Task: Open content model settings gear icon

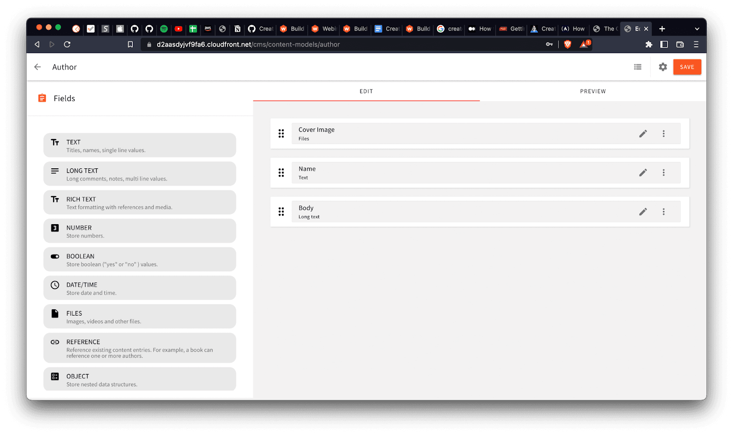Action: tap(662, 67)
